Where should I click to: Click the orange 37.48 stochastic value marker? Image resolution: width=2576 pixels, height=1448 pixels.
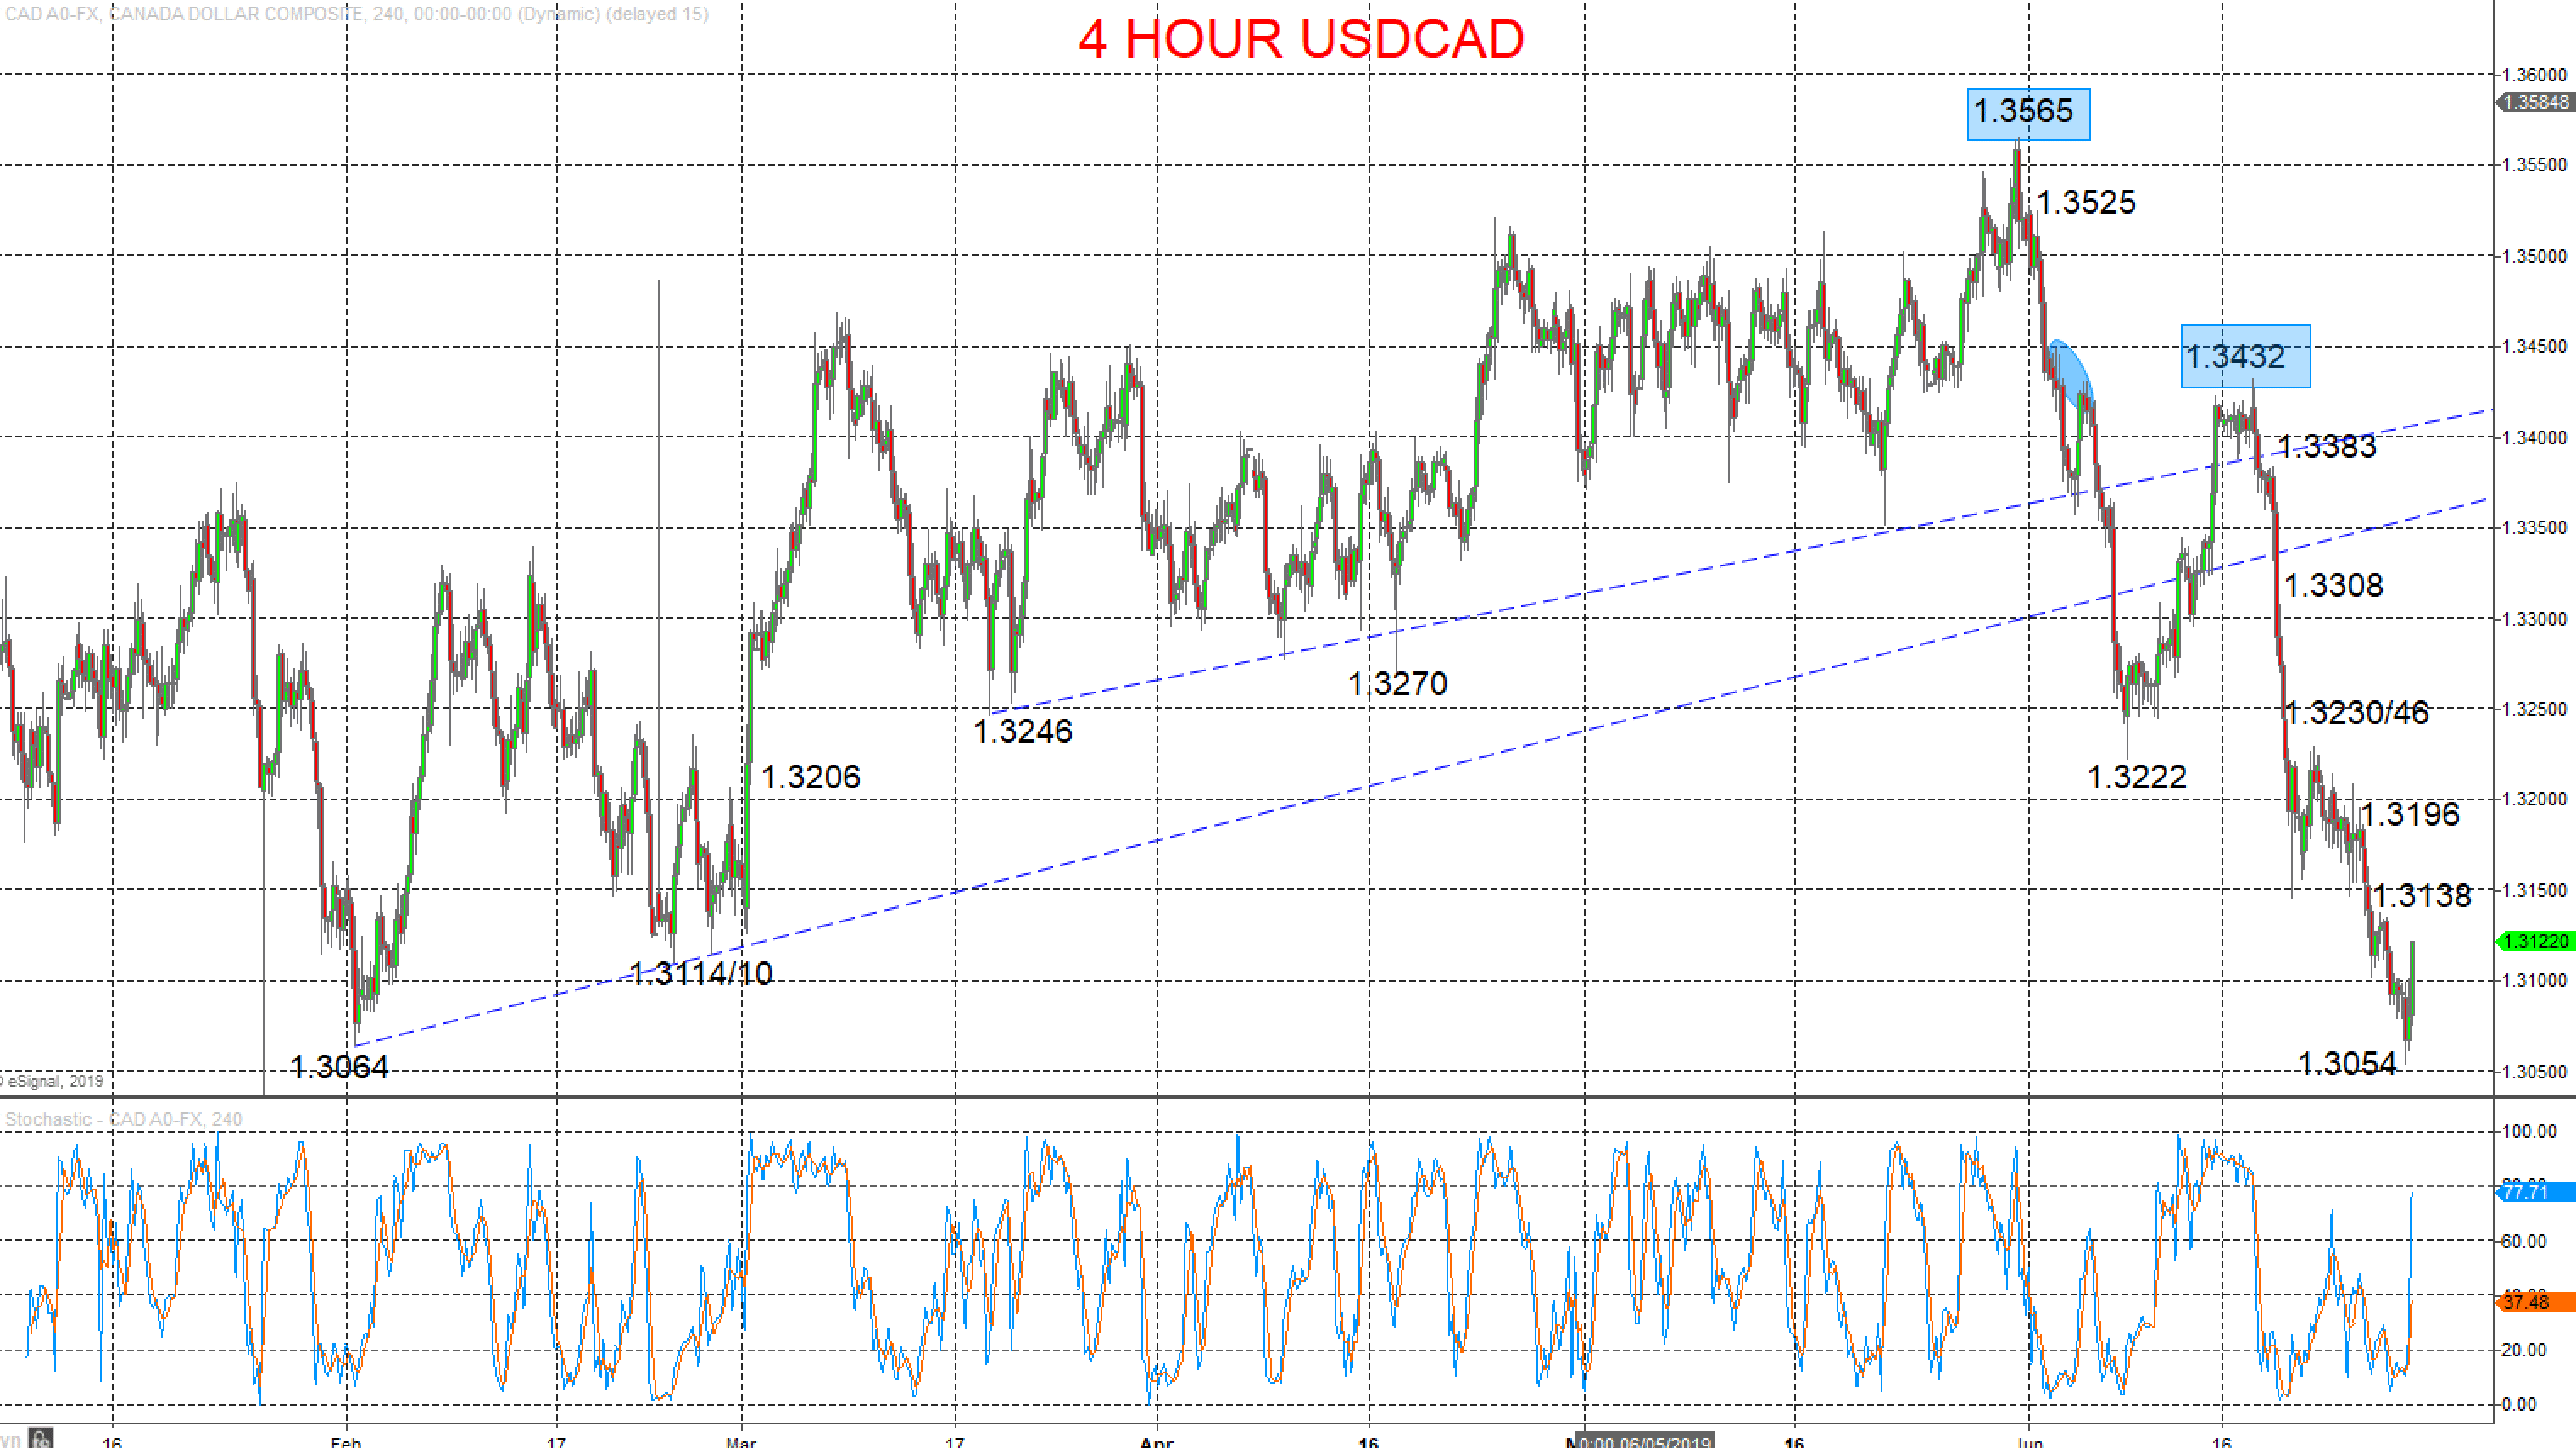pyautogui.click(x=2536, y=1302)
